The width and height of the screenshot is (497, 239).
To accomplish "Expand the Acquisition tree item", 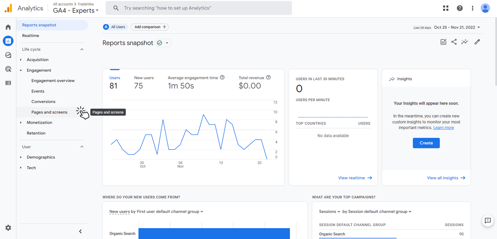I will click(x=21, y=60).
